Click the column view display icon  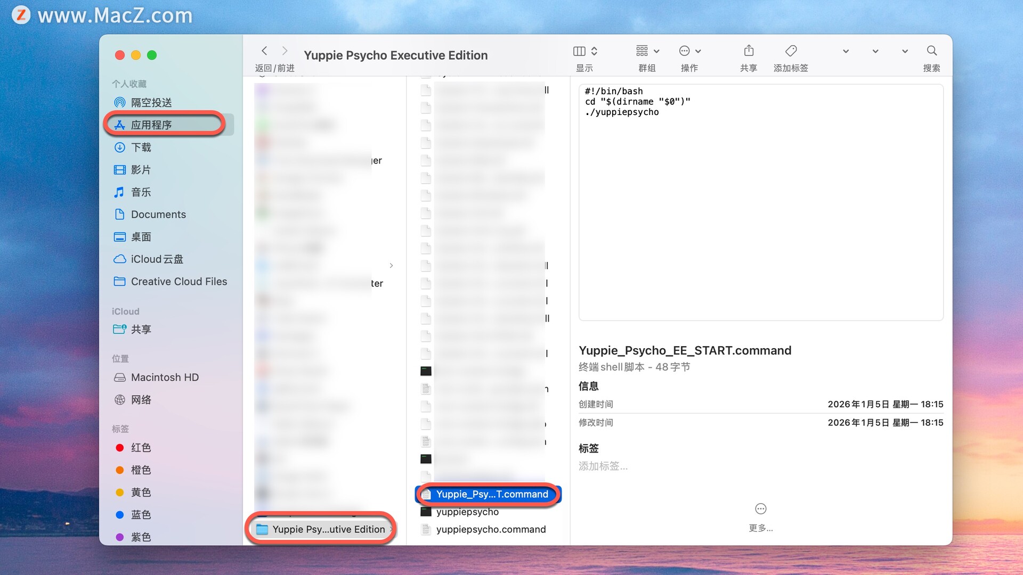tap(579, 51)
